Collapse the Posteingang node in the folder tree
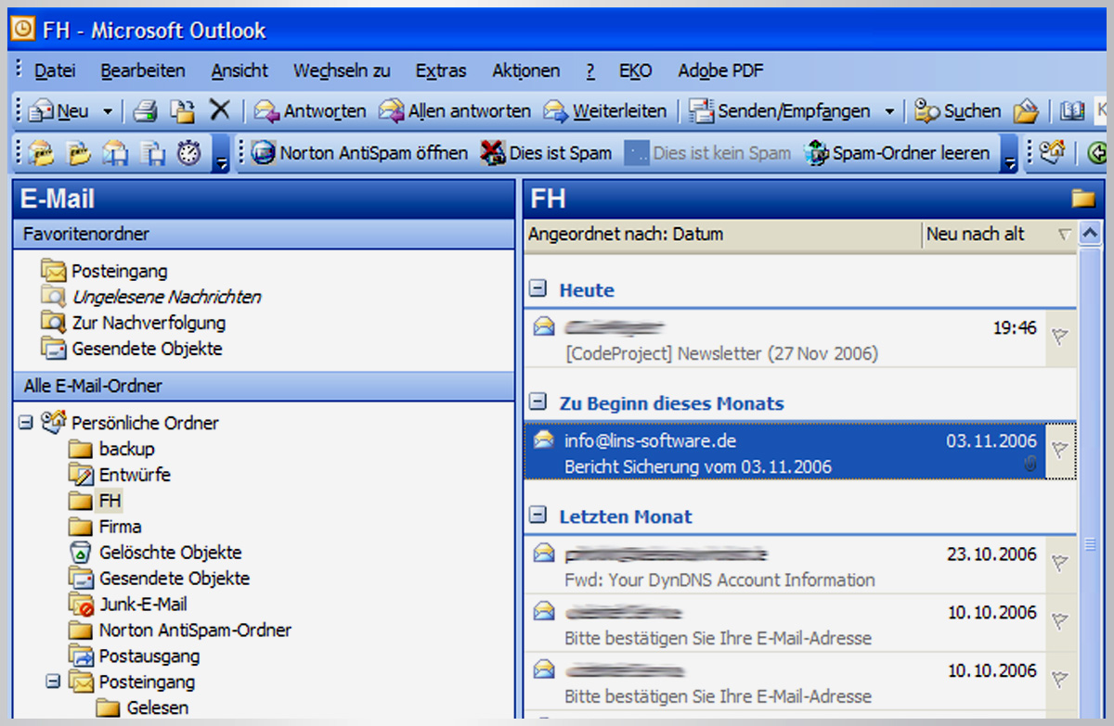1114x726 pixels. tap(53, 681)
